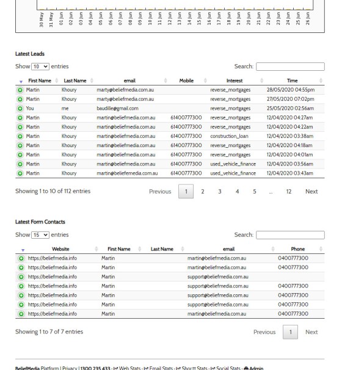Expand the last Form Contacts row
The width and height of the screenshot is (342, 370).
[x=21, y=314]
